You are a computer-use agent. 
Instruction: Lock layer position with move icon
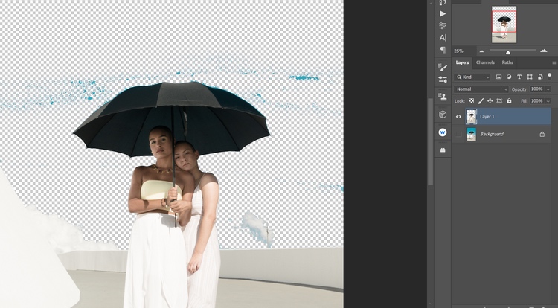tap(490, 101)
